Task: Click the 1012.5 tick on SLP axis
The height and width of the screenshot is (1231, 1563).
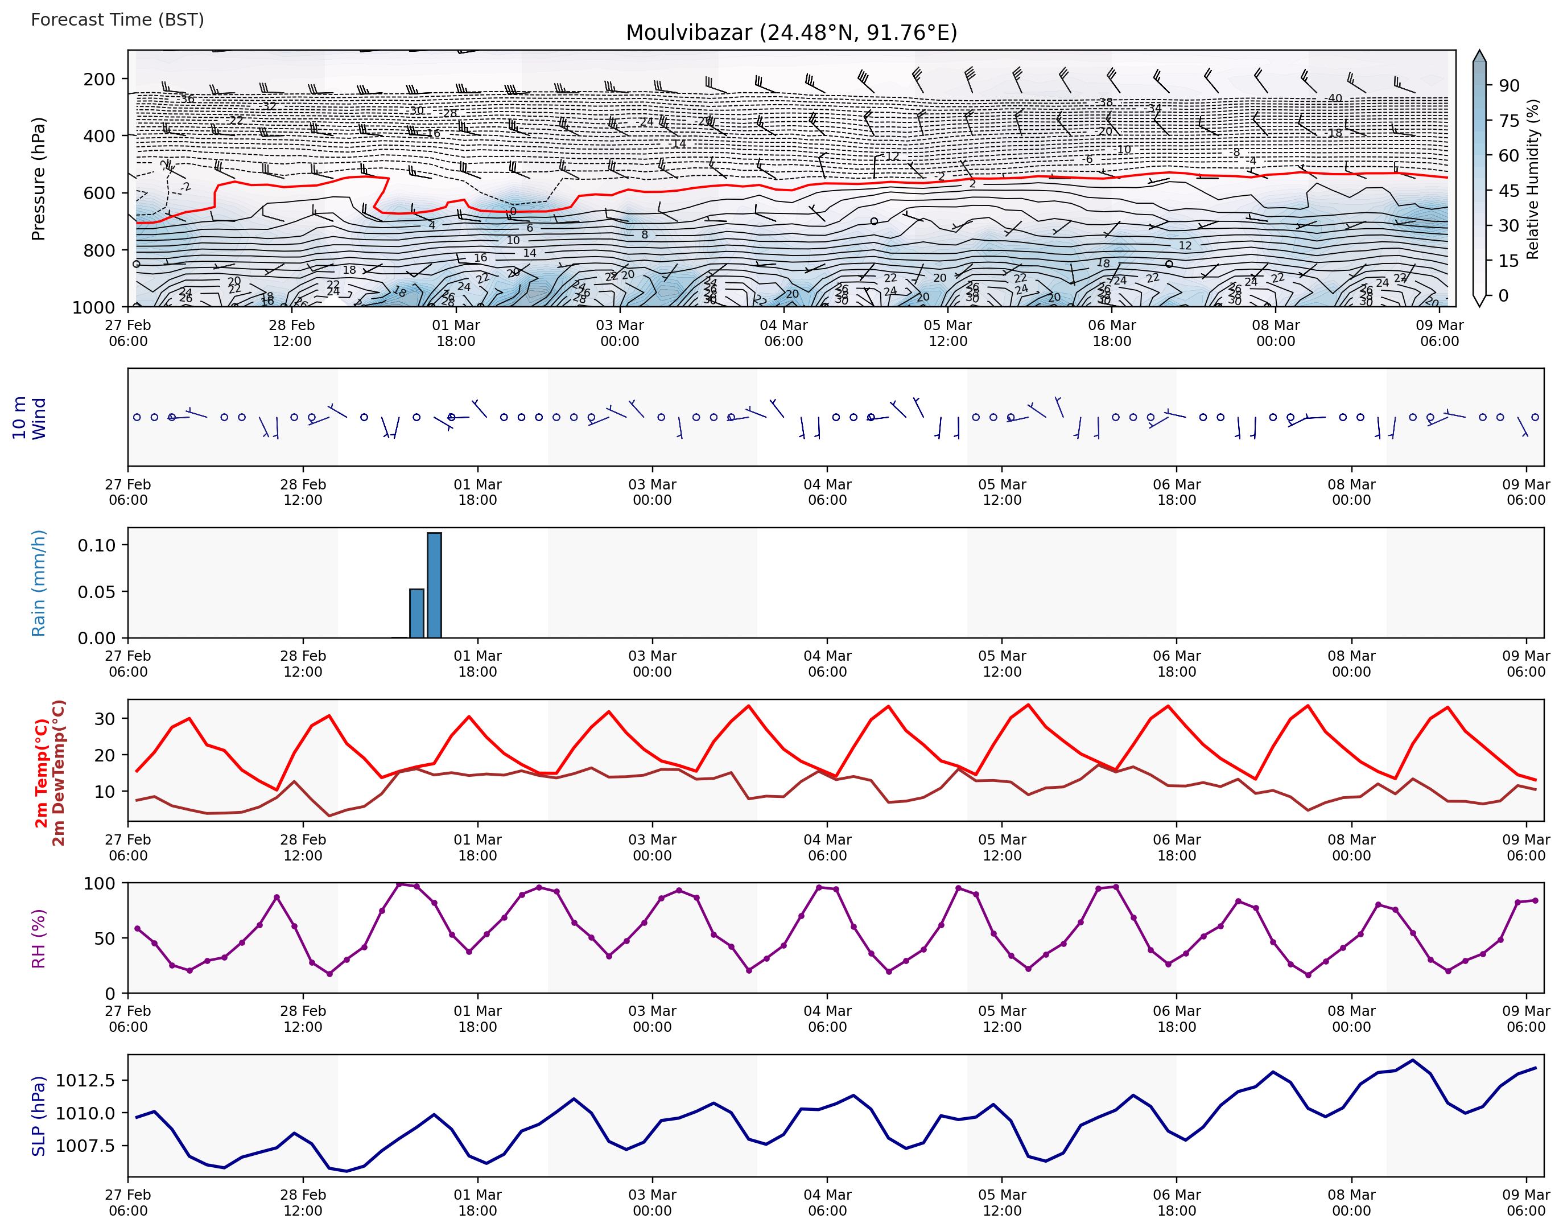Action: click(85, 1080)
